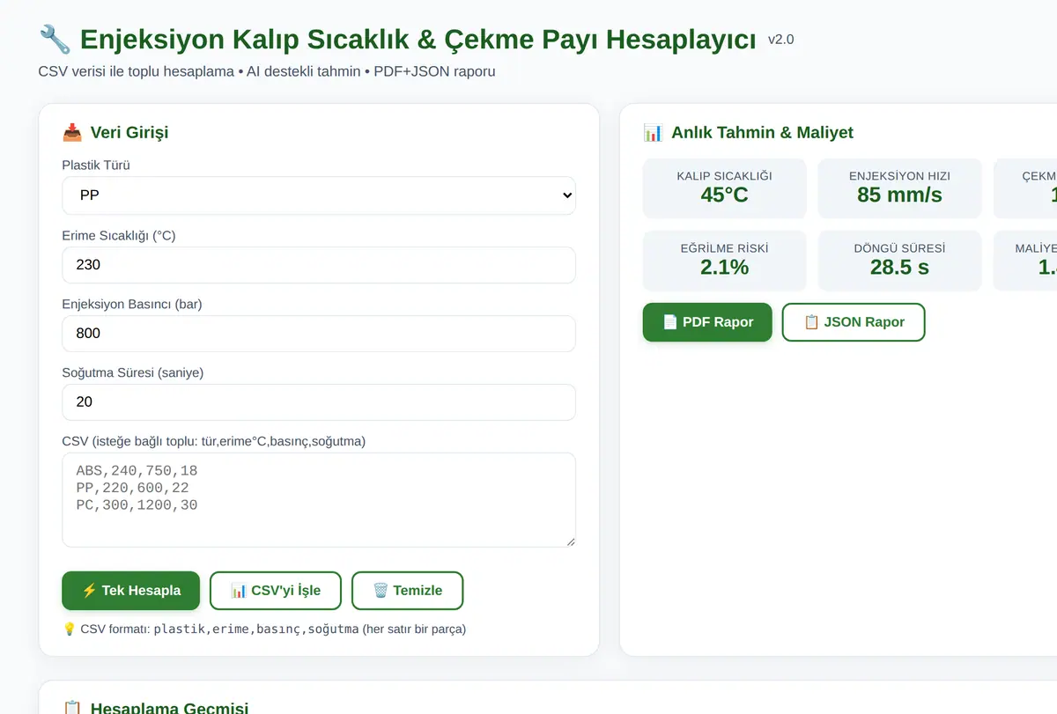Click inside the CSV textarea
The image size is (1057, 714).
(319, 500)
